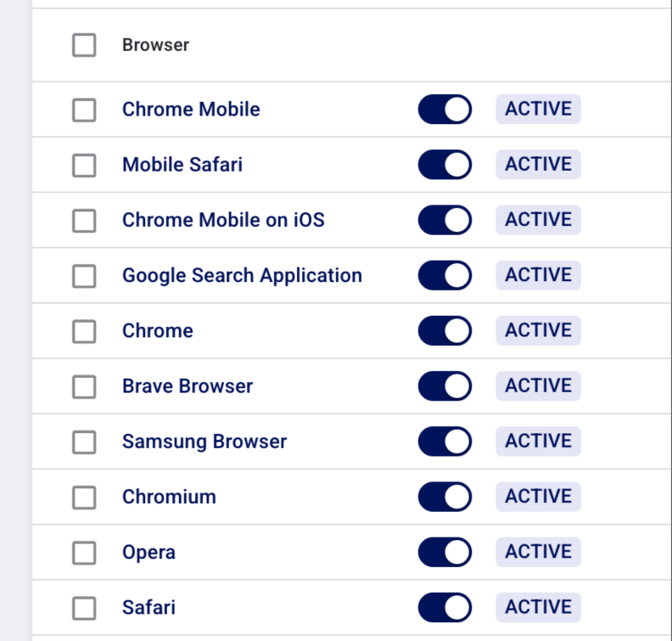Screen dimensions: 672x641
Task: Disable the Chrome Mobile toggle switch
Action: (445, 110)
